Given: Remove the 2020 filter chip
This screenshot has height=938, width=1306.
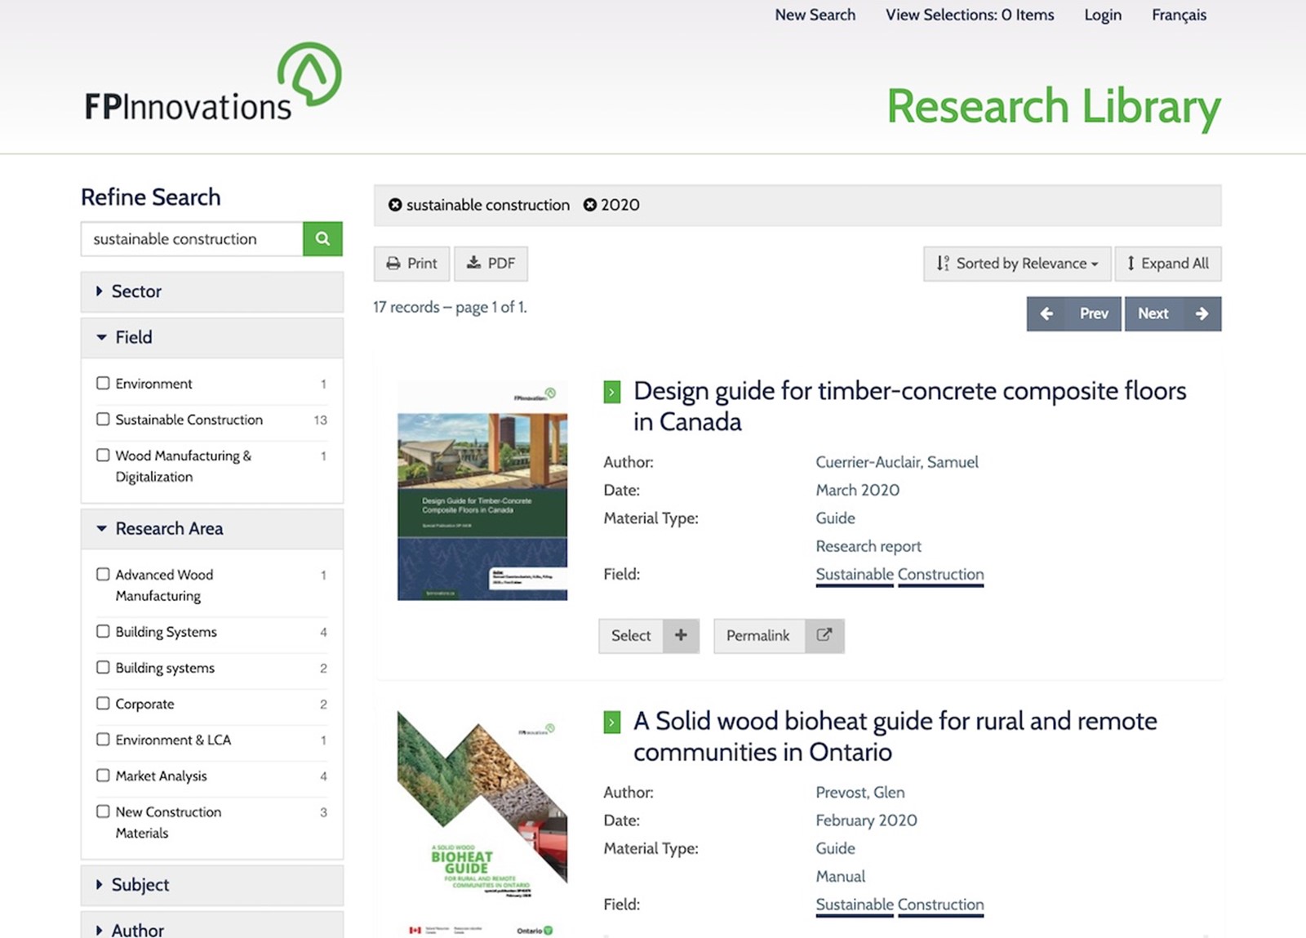Looking at the screenshot, I should tap(589, 205).
